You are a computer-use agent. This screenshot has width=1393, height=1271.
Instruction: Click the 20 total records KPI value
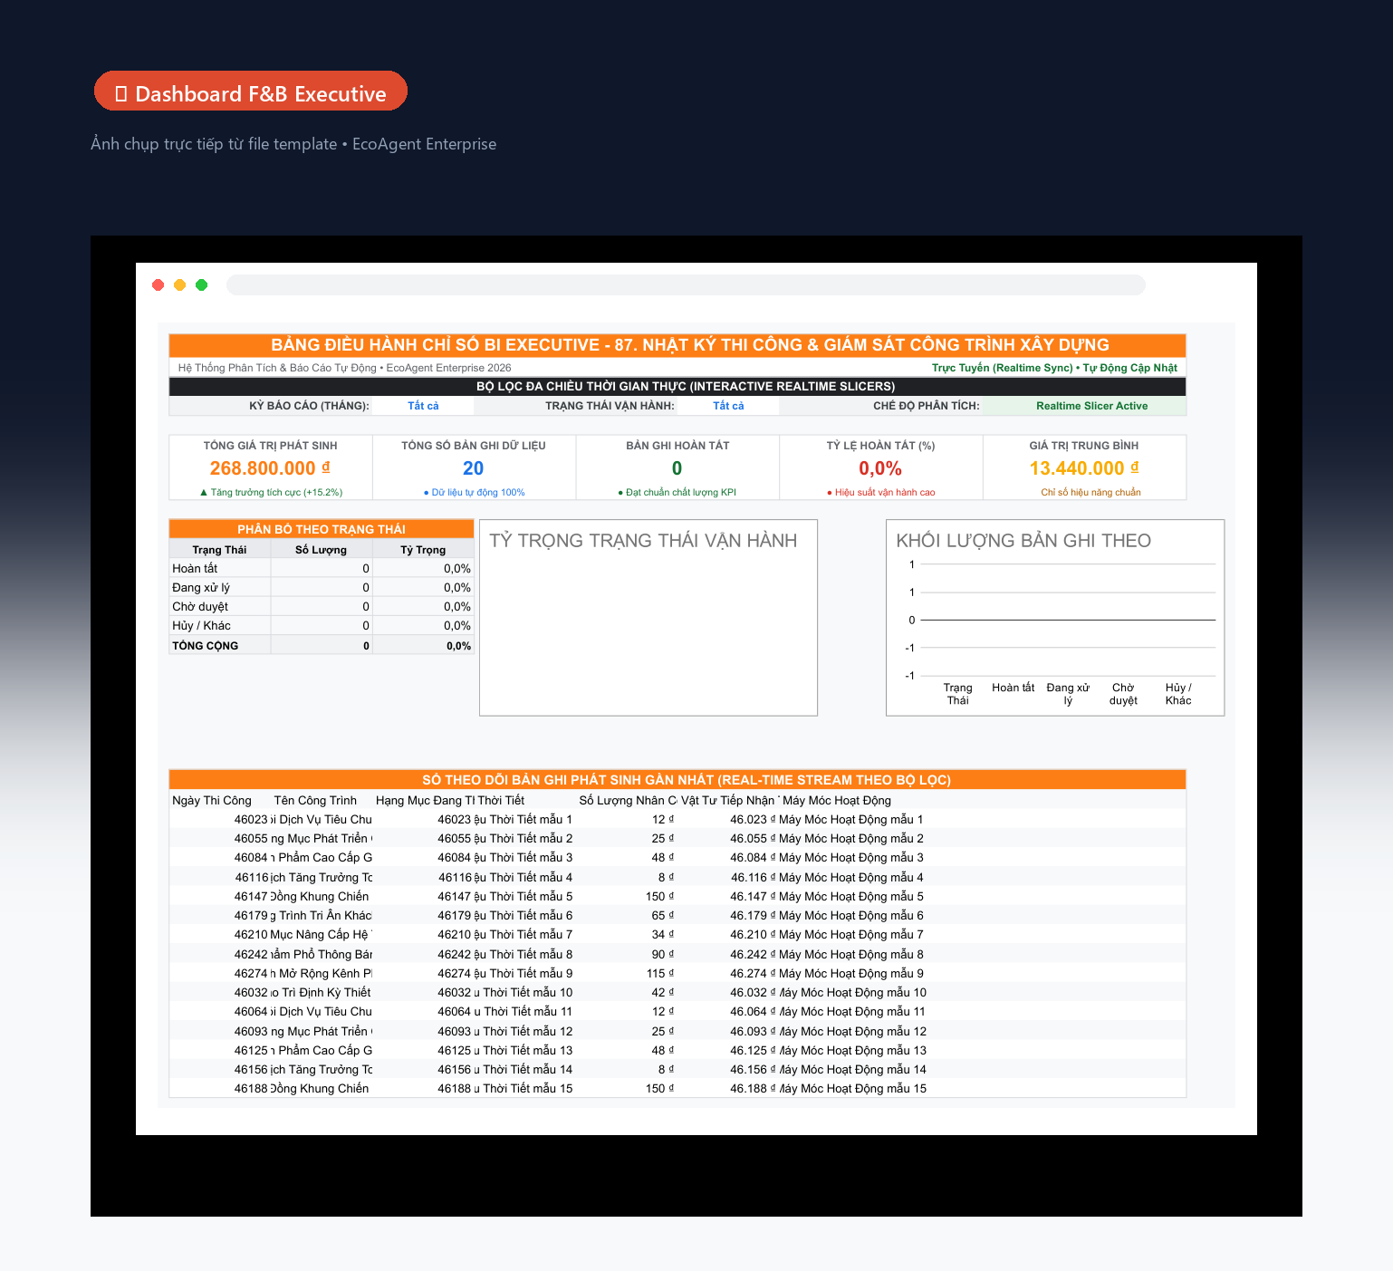474,468
